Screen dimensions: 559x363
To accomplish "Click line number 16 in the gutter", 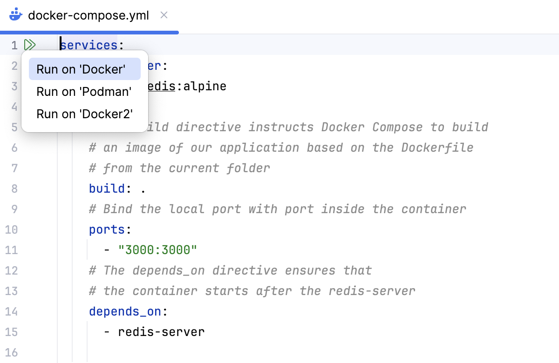I will point(11,352).
